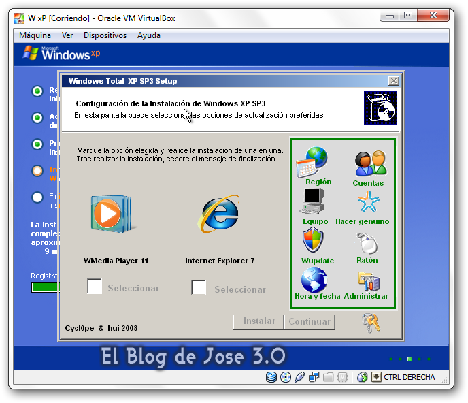Check Seleccionar box under Internet Explorer 7
The image size is (468, 403).
199,288
